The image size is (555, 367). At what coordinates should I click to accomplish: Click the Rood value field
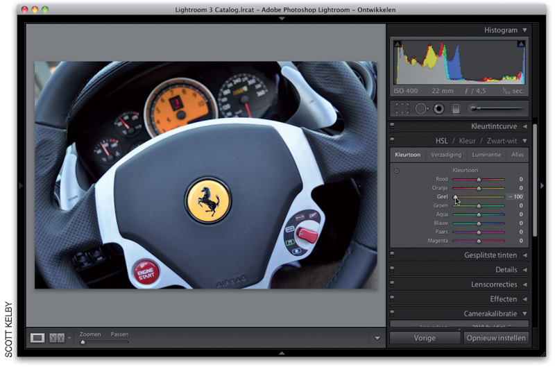(521, 180)
